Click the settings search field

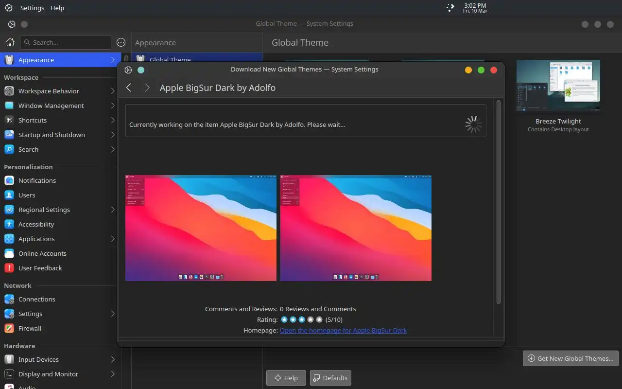point(66,42)
